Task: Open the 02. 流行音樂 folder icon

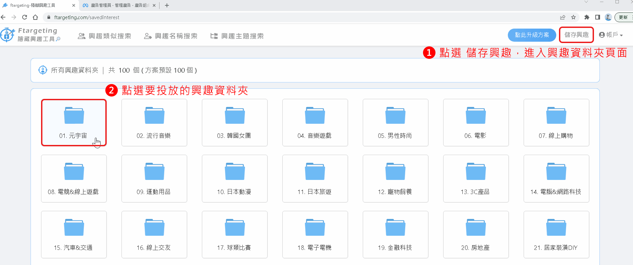Action: (x=154, y=115)
